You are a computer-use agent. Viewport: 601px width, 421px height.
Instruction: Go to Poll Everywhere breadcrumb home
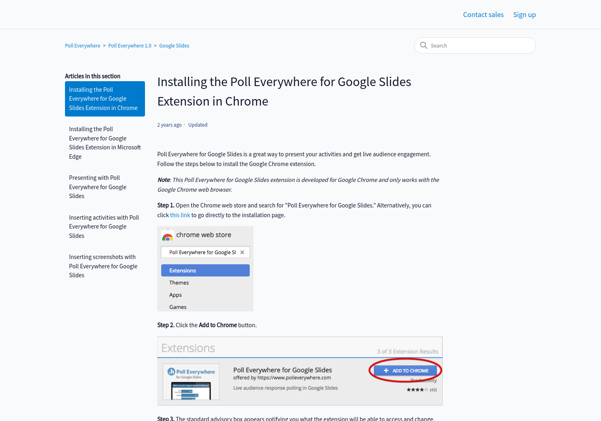pyautogui.click(x=82, y=46)
